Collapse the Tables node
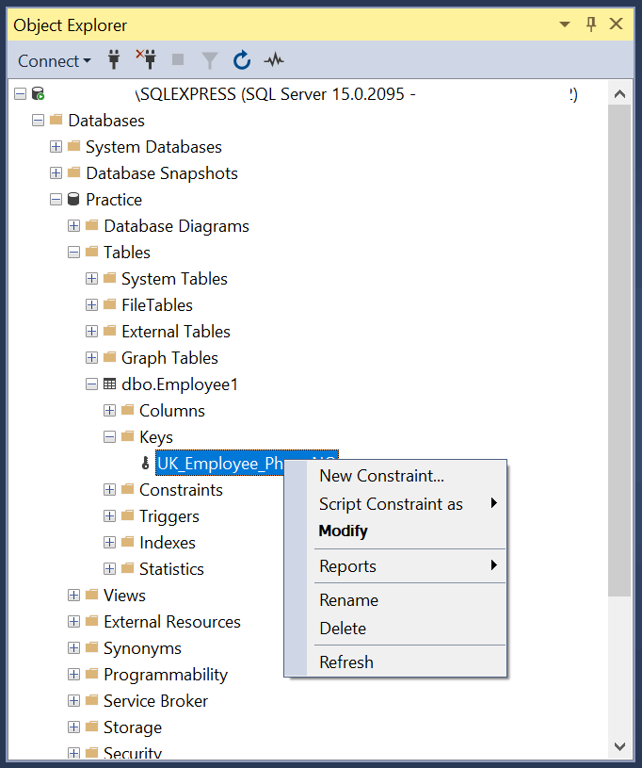Image resolution: width=642 pixels, height=768 pixels. [x=73, y=252]
